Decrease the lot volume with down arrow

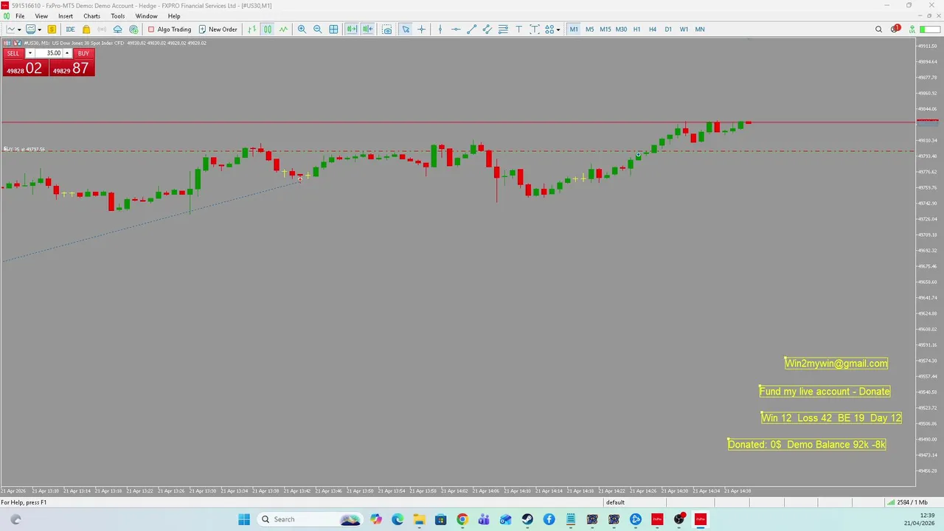[x=29, y=53]
